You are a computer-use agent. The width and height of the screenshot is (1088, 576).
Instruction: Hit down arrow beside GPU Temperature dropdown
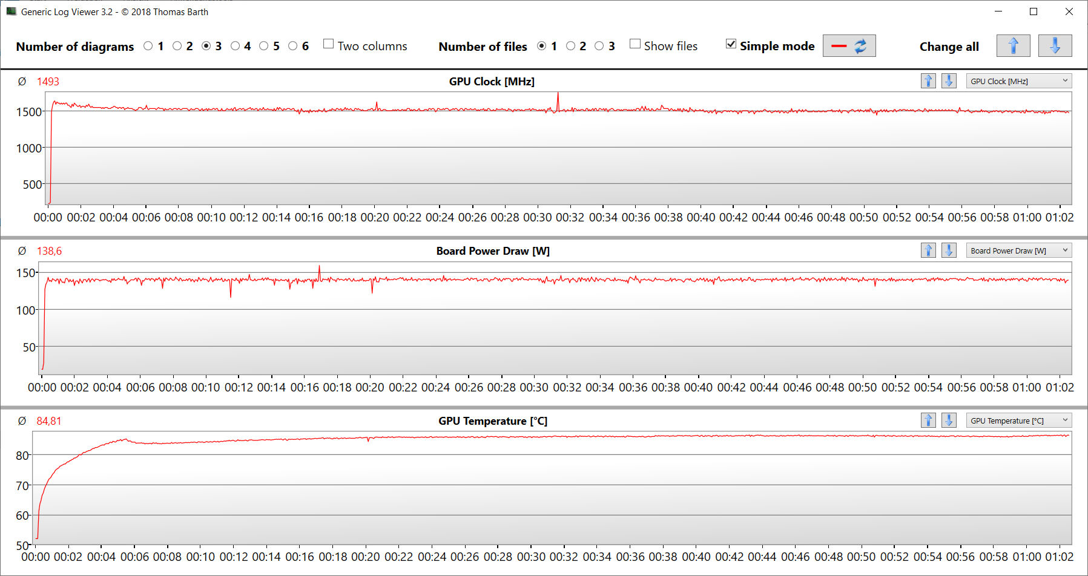pos(949,421)
